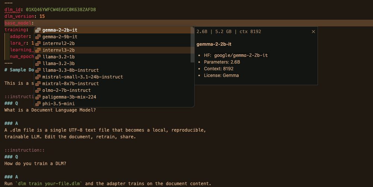Place cursor on the base_model key
Image resolution: width=373 pixels, height=187 pixels.
tap(18, 23)
